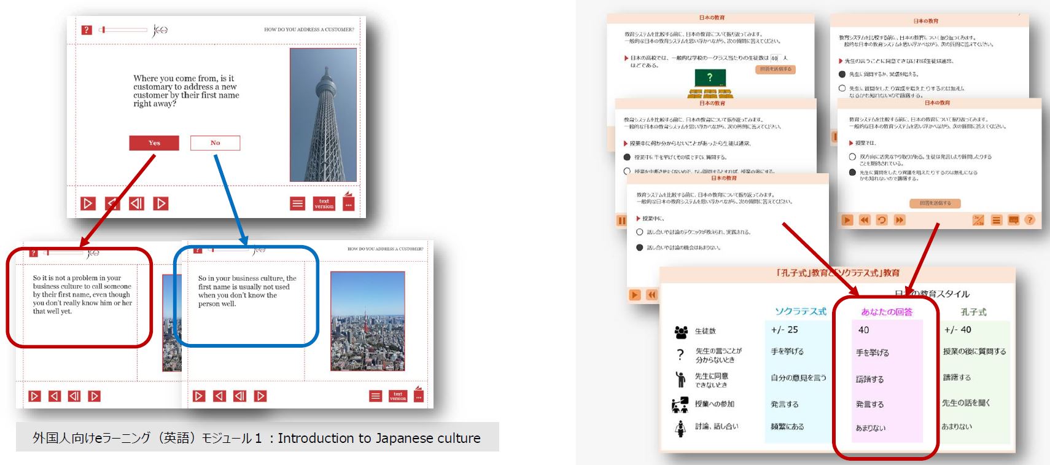The image size is (1050, 465).
Task: Click the orange play button on the 授業では slide
Action: coord(847,220)
